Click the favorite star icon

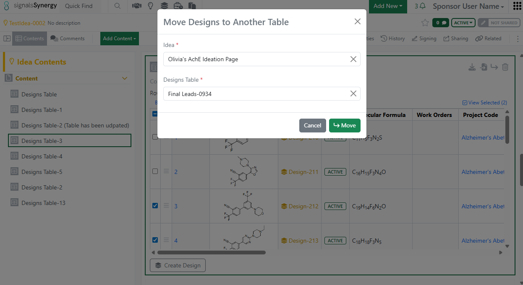pos(425,23)
